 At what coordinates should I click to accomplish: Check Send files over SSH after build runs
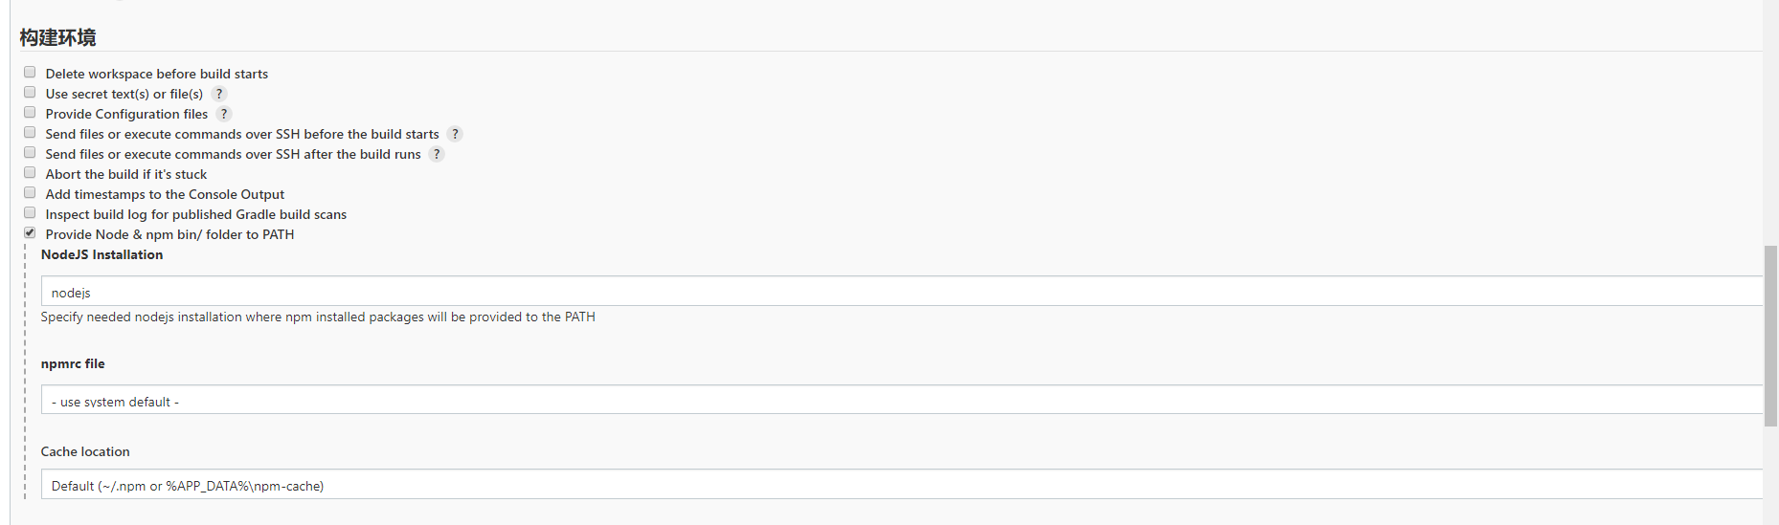click(x=30, y=153)
